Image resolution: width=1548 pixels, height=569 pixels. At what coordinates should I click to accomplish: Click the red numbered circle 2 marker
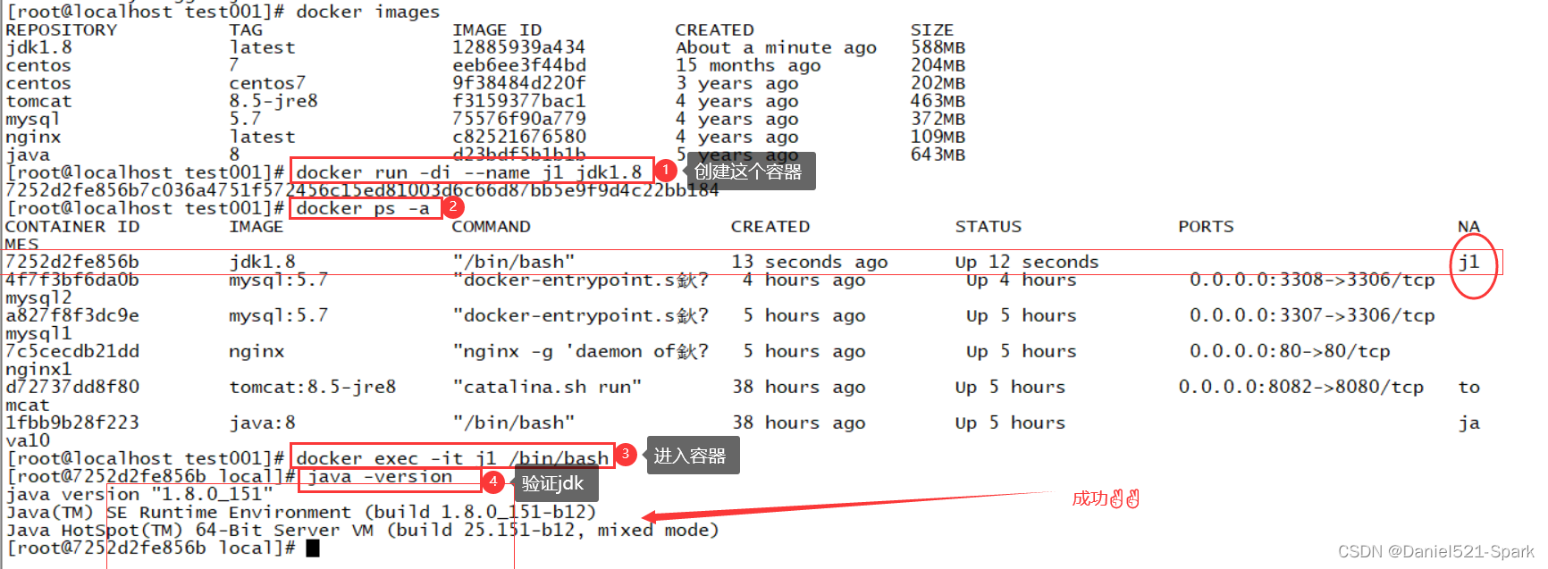(x=453, y=207)
